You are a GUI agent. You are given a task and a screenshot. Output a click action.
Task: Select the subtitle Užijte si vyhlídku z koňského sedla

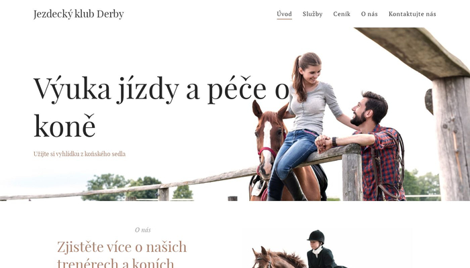click(79, 154)
